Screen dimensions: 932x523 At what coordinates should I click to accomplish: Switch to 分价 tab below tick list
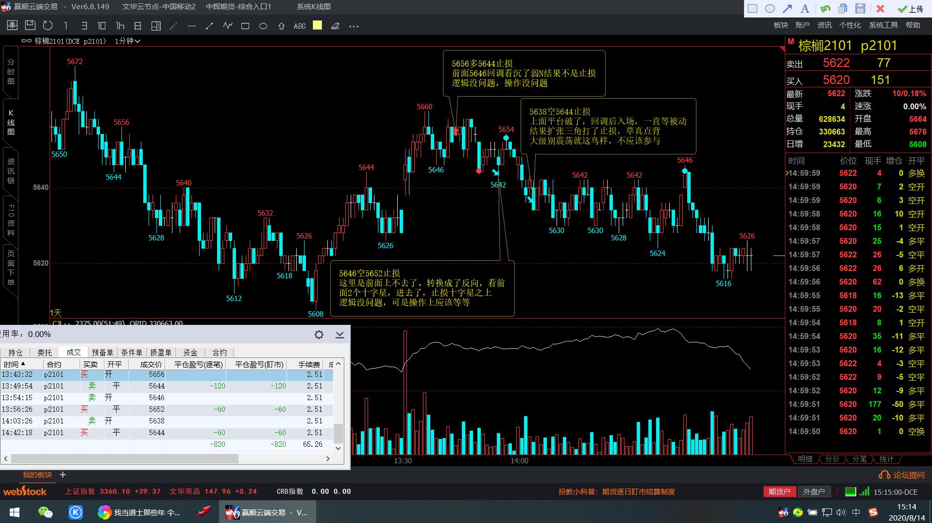click(832, 459)
